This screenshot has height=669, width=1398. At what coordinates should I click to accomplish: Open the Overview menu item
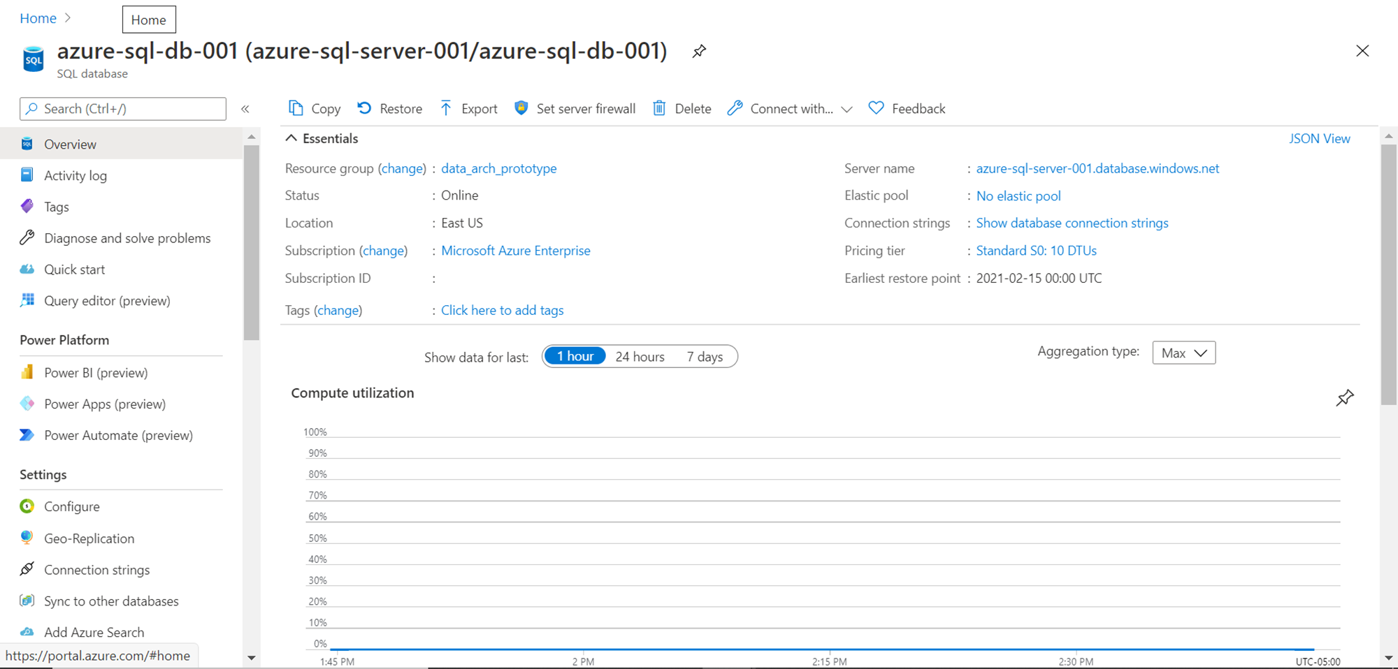pyautogui.click(x=122, y=144)
